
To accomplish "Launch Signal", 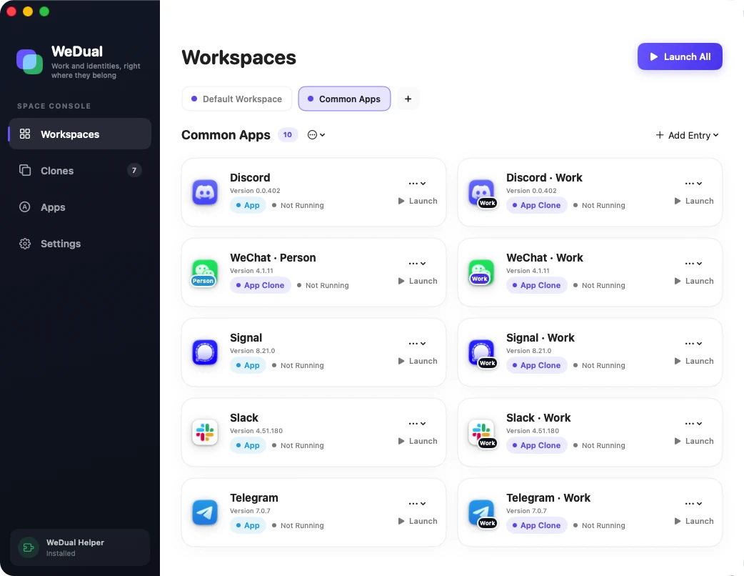I will 418,361.
